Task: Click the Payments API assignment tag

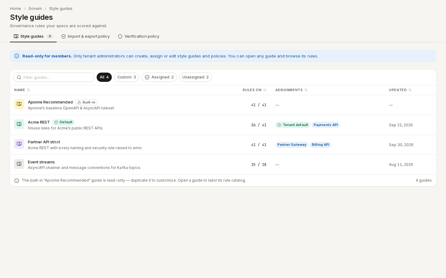Action: [x=326, y=125]
